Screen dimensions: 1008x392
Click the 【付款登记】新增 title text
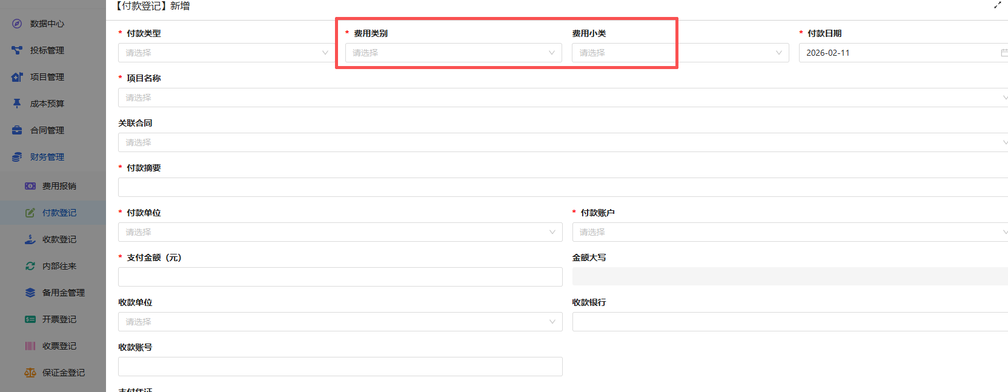tap(152, 6)
